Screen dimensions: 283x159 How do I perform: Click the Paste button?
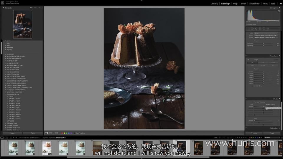tap(33, 133)
